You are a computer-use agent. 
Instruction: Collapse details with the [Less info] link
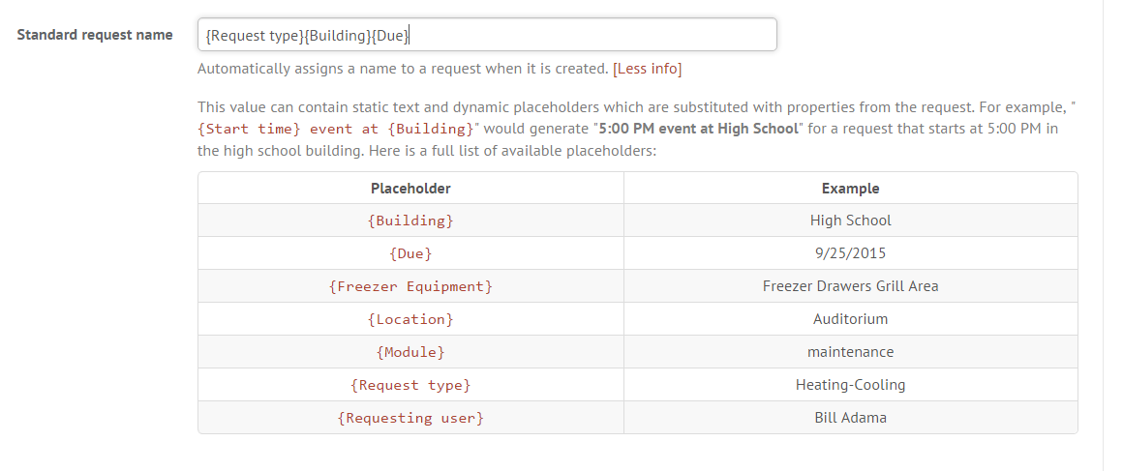point(648,69)
